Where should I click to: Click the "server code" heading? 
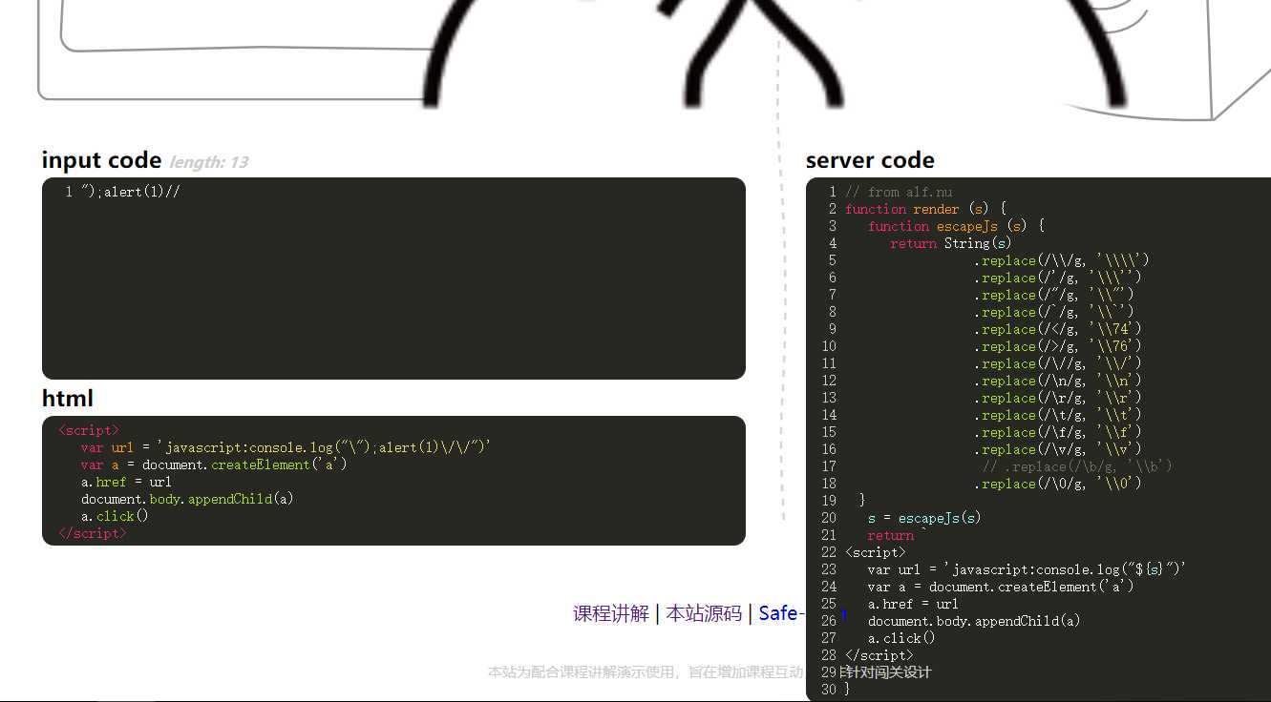coord(870,160)
